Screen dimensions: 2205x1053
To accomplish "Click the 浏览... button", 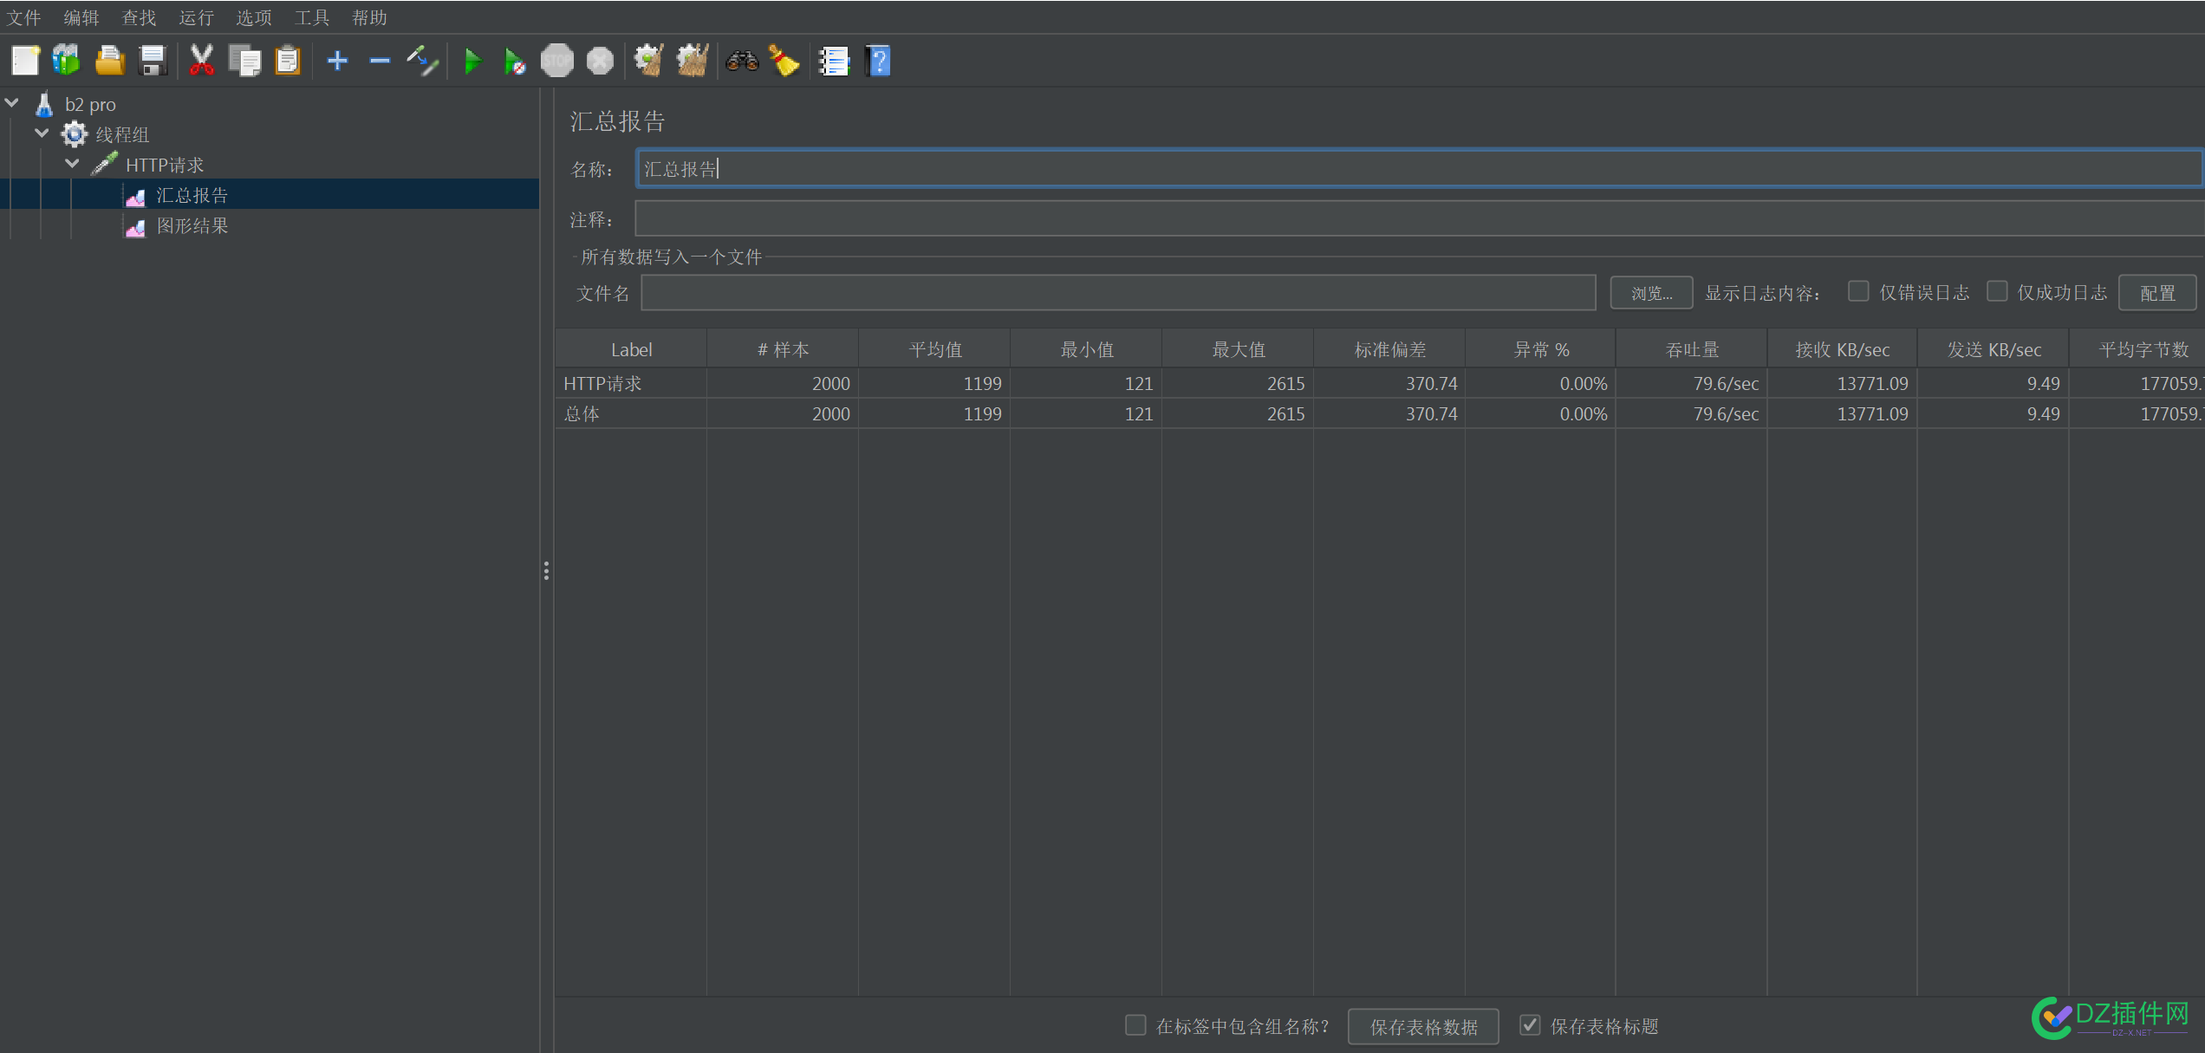I will 1651,293.
